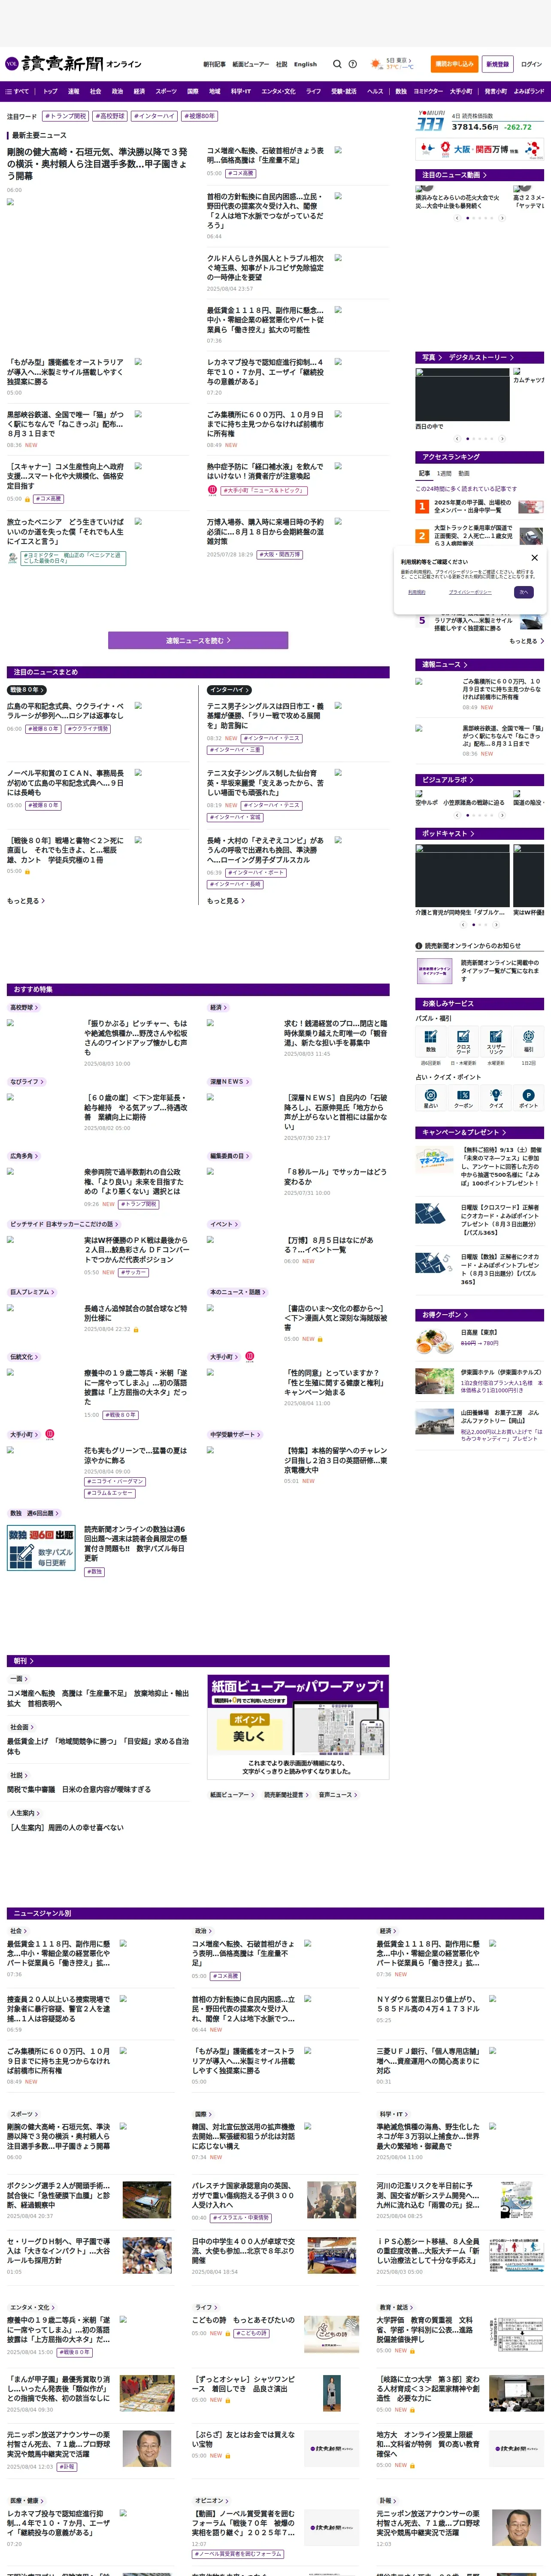This screenshot has width=551, height=2576.
Task: Expand the デジタルストーリー section link
Action: click(481, 357)
